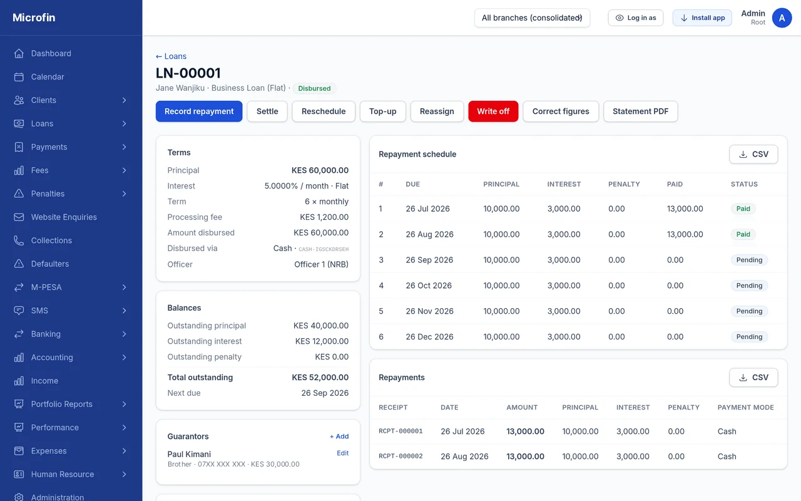Click the Defaulters warning triangle icon

pyautogui.click(x=19, y=264)
